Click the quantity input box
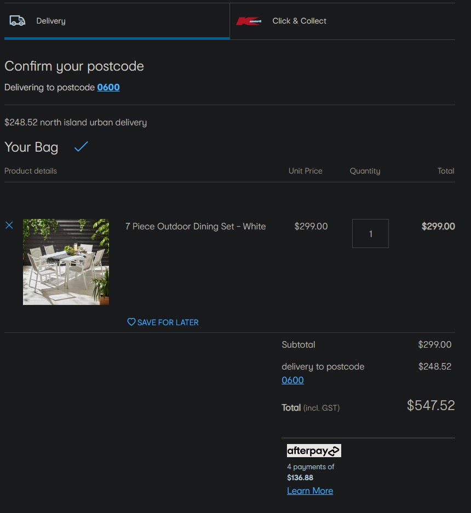This screenshot has height=513, width=471. [x=370, y=234]
